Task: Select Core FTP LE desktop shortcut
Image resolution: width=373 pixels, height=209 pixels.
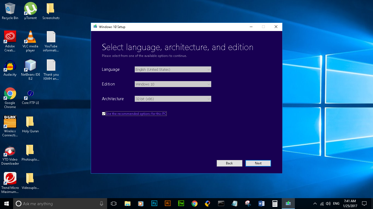Action: point(30,97)
